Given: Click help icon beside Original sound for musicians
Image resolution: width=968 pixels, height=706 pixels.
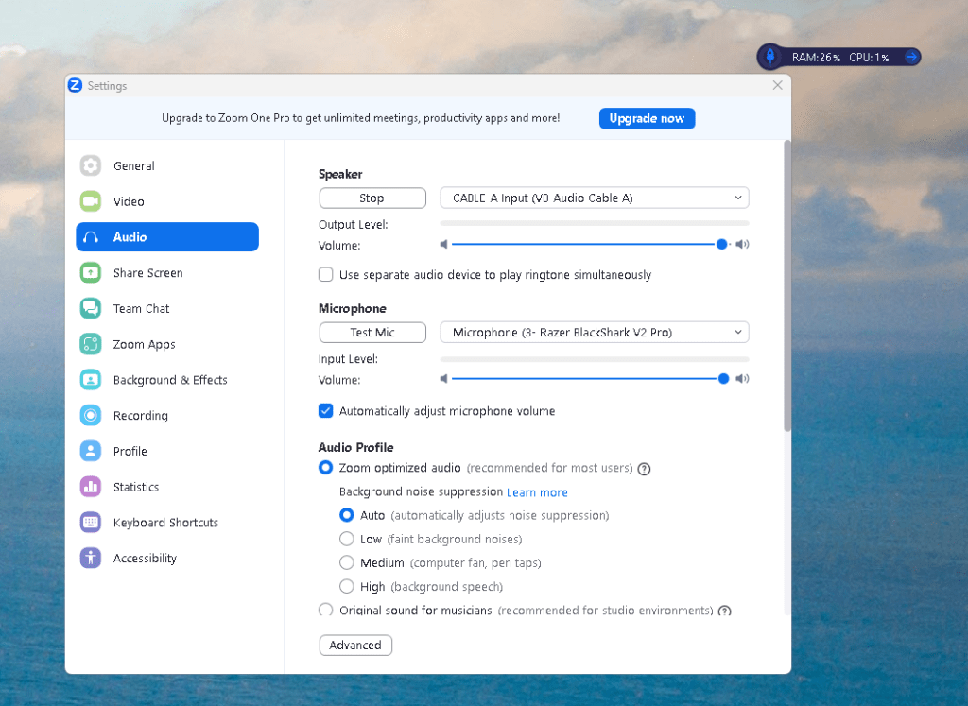Looking at the screenshot, I should point(725,611).
